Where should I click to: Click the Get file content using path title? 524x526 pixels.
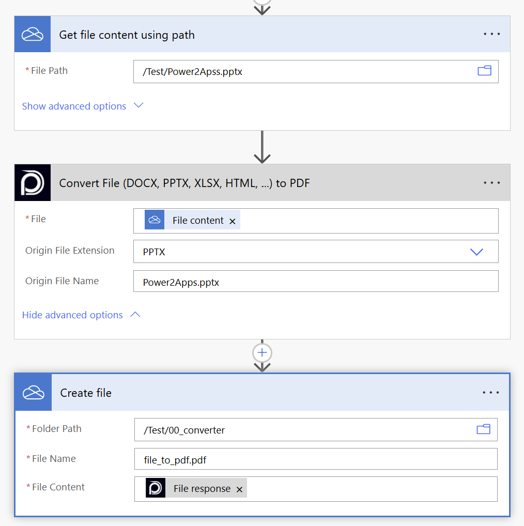click(127, 35)
